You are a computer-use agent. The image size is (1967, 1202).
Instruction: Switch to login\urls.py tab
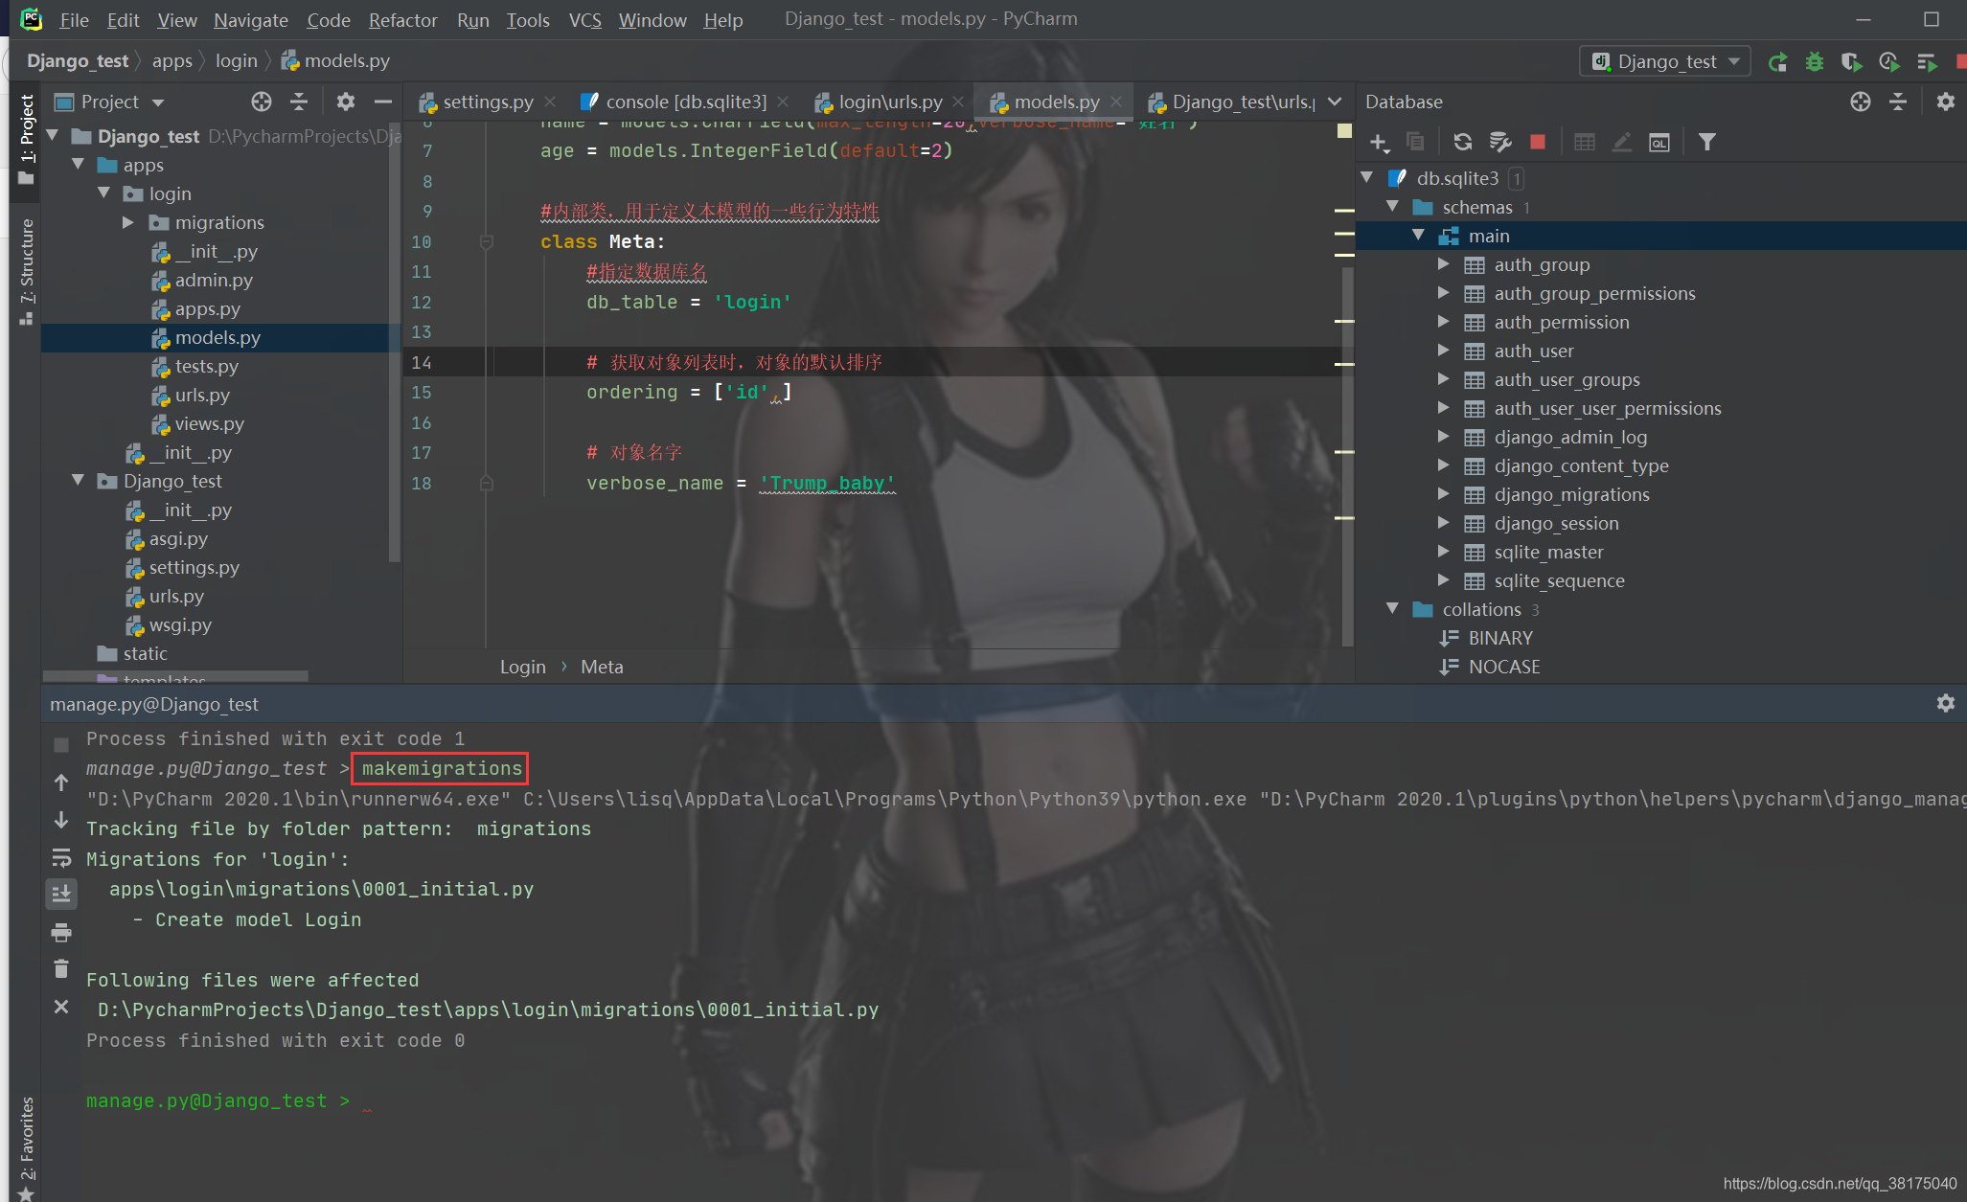coord(890,102)
